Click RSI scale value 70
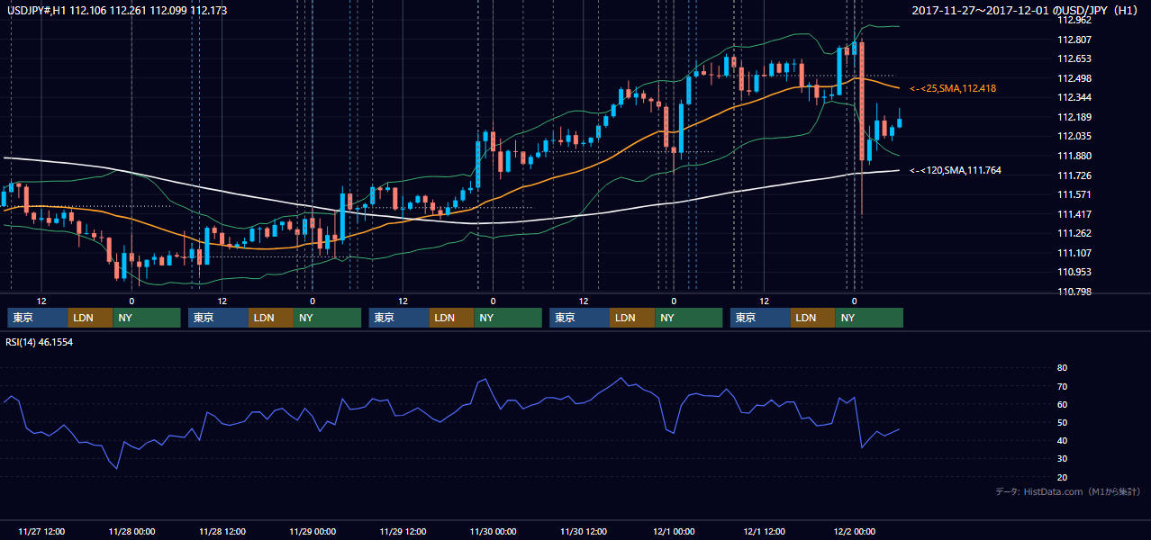Viewport: 1151px width, 540px height. click(x=1063, y=386)
